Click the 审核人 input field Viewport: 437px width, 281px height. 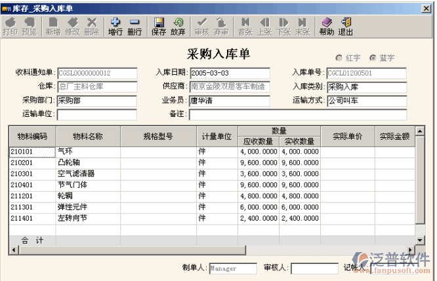click(x=314, y=268)
